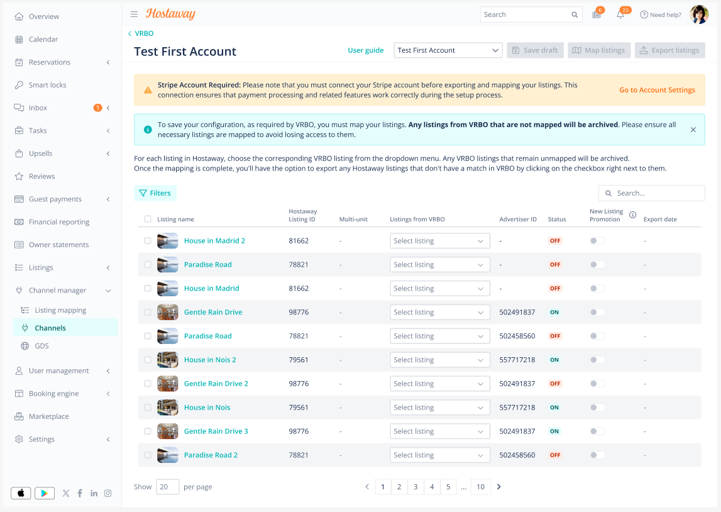The image size is (721, 512).
Task: Check the House in Madrid 2 checkbox
Action: pos(148,240)
